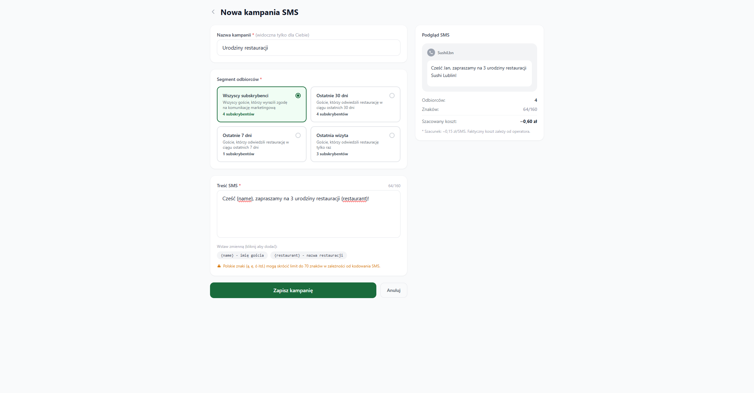The height and width of the screenshot is (393, 754).
Task: Click the orange warning triangle icon
Action: click(219, 266)
